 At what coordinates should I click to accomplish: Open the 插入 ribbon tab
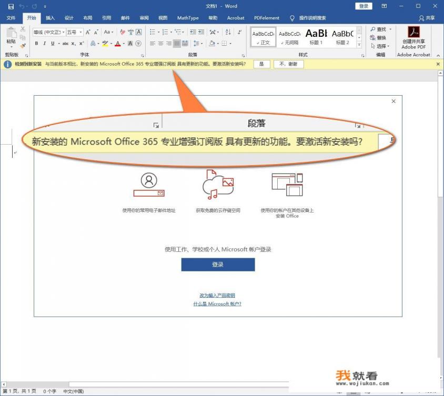tap(50, 18)
